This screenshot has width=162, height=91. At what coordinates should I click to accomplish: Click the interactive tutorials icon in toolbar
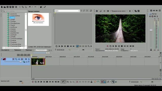coord(41,7)
